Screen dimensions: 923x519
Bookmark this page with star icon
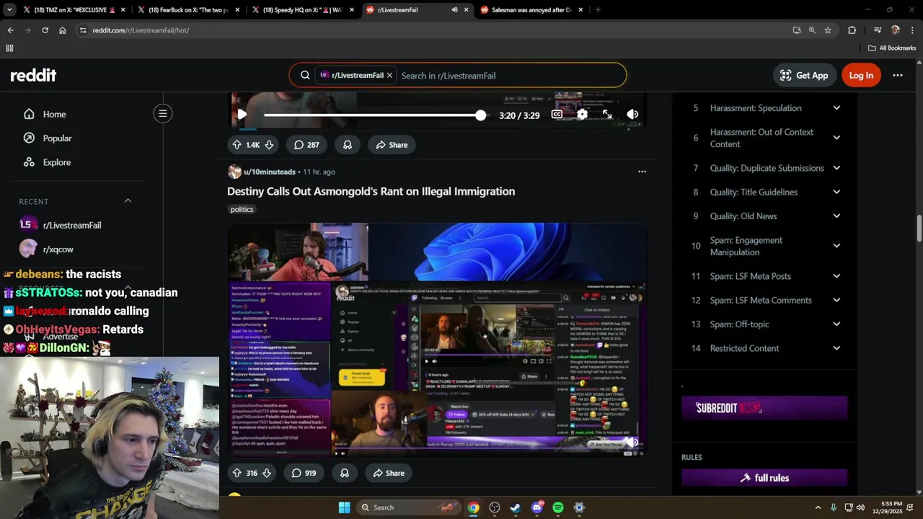pyautogui.click(x=828, y=30)
